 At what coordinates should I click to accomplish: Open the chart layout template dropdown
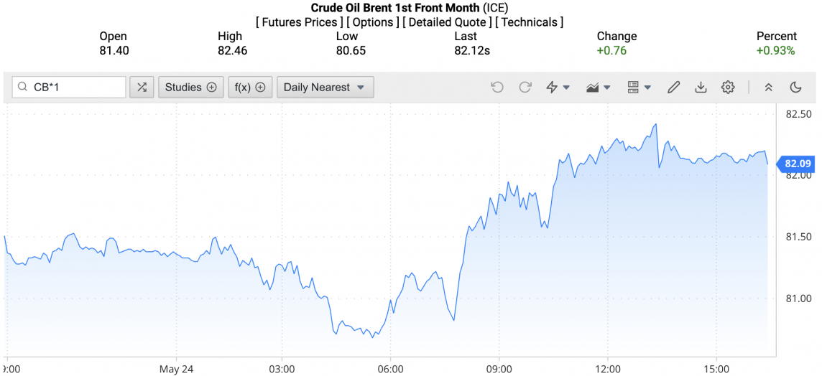639,88
